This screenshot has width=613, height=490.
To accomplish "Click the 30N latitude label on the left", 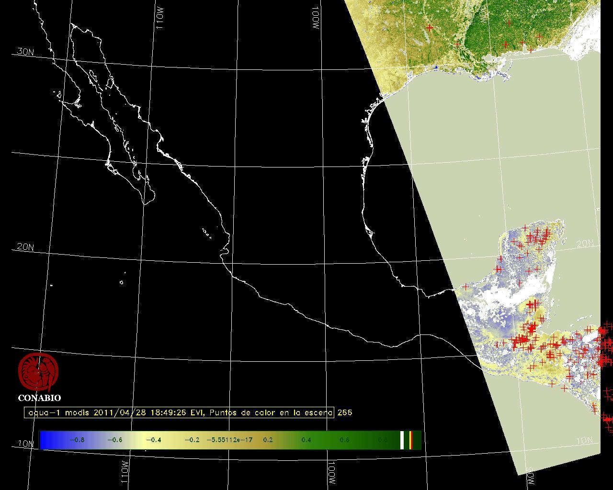I will pyautogui.click(x=25, y=52).
